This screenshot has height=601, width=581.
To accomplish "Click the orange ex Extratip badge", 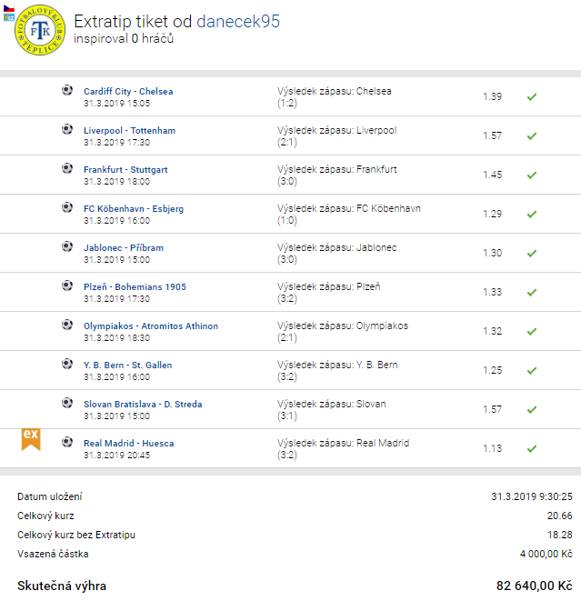I will pyautogui.click(x=31, y=439).
